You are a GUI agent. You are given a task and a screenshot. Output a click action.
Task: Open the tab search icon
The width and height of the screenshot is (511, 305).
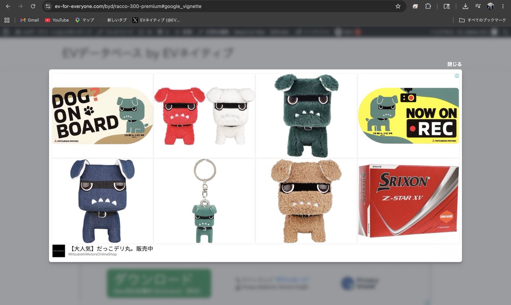pyautogui.click(x=446, y=6)
